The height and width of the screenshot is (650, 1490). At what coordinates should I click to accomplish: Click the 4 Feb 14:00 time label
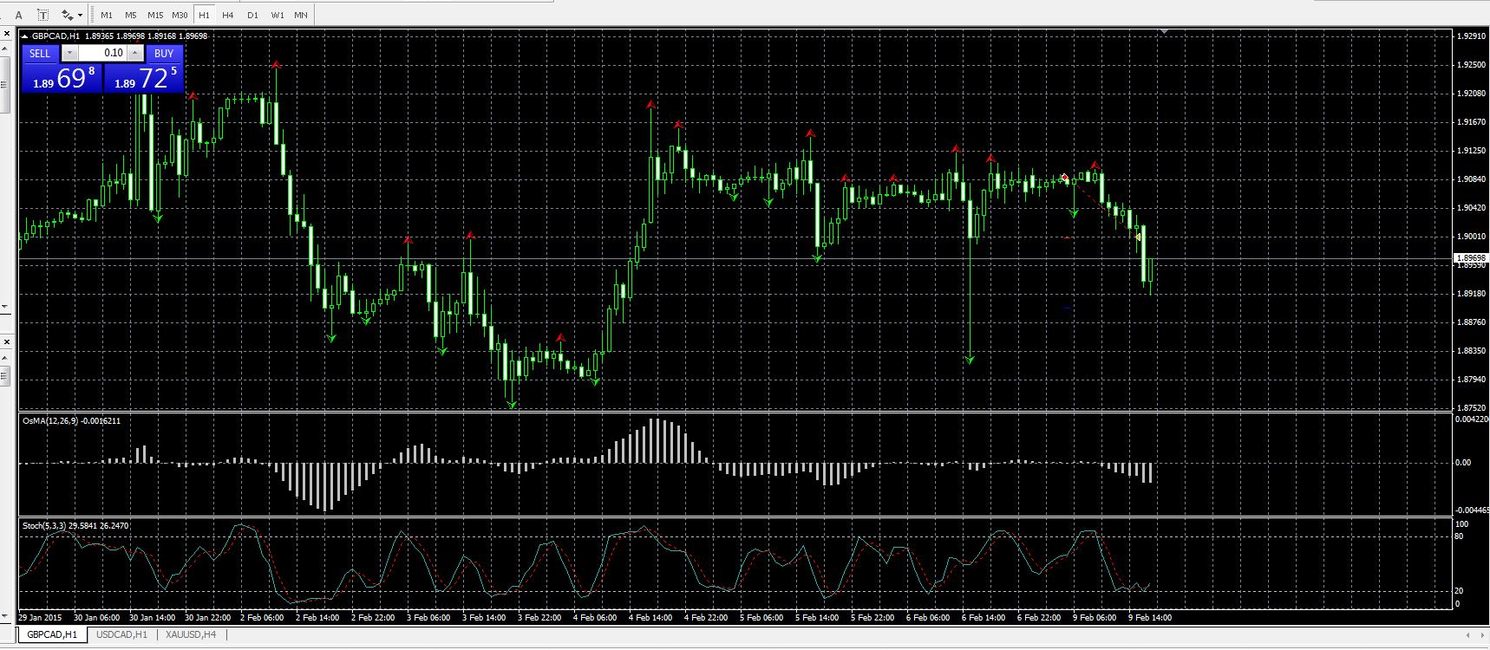(650, 618)
